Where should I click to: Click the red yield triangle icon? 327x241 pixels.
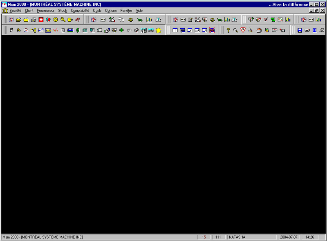click(x=243, y=30)
